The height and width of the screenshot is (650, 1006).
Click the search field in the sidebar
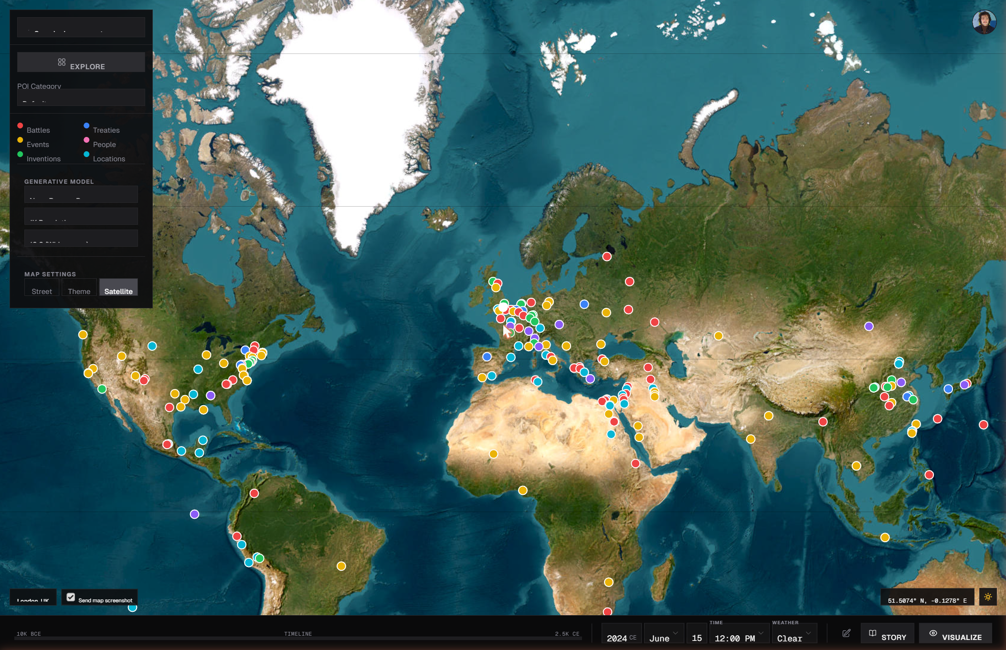(81, 27)
